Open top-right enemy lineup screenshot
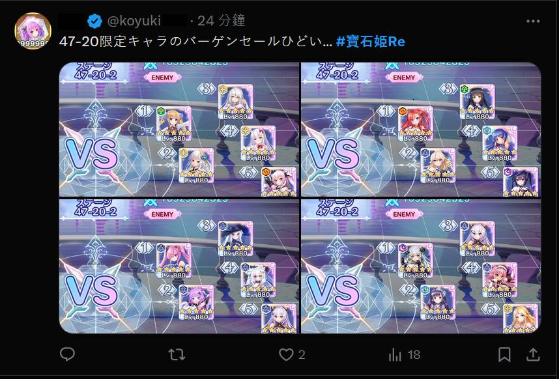The image size is (559, 379). [x=421, y=130]
